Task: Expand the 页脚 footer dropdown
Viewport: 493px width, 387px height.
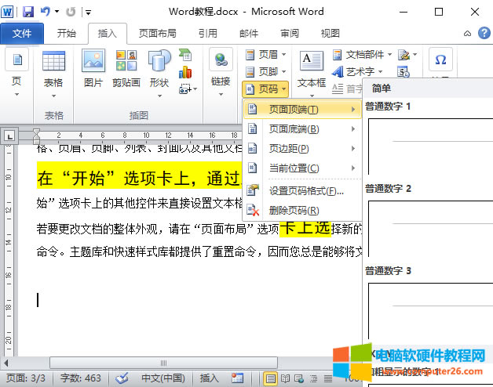Action: (x=265, y=72)
